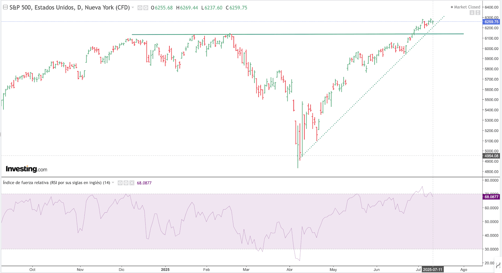Click the 2025-07-11 date label on time axis
The height and width of the screenshot is (273, 502).
click(433, 270)
